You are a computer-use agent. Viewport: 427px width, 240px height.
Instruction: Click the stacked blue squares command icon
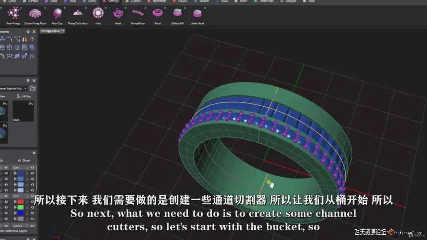[32, 47]
